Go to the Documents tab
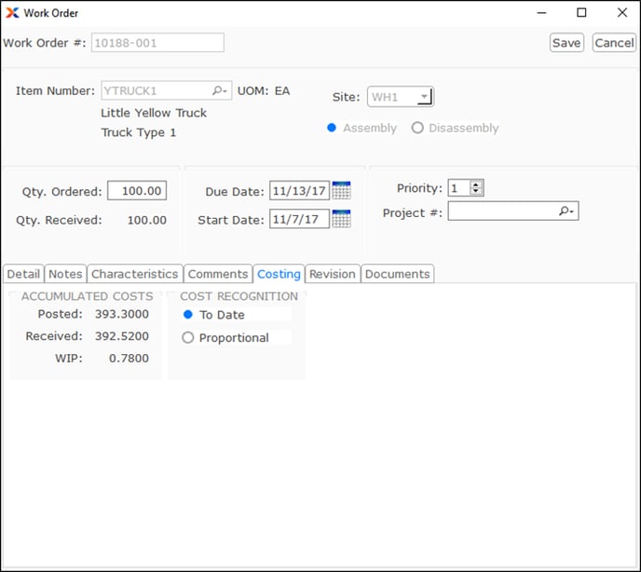This screenshot has width=641, height=572. pyautogui.click(x=397, y=274)
